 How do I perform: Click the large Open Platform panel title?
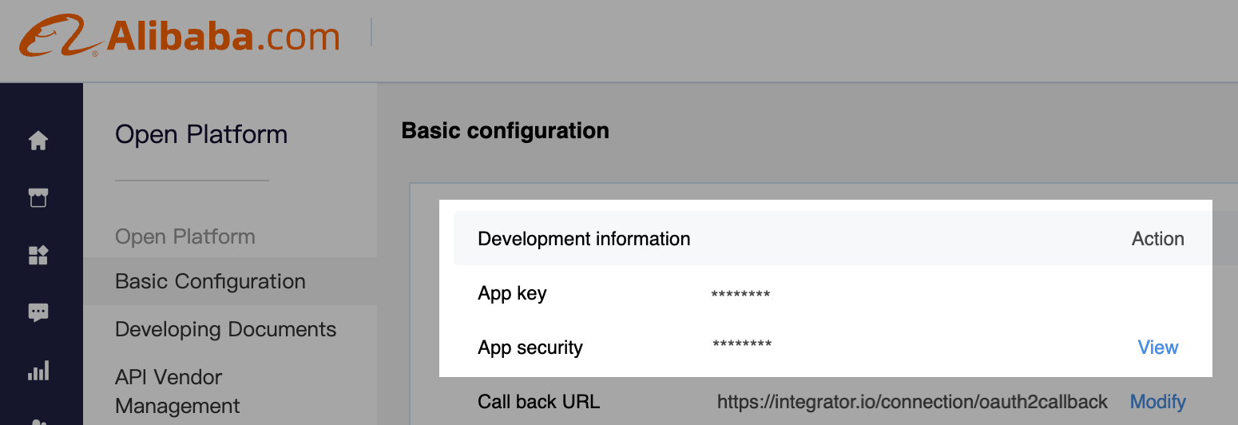201,134
